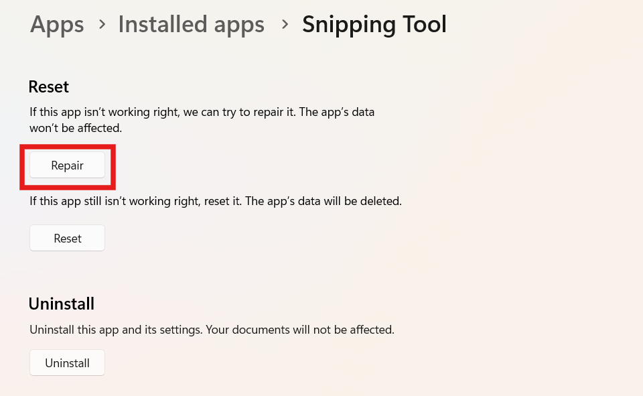Click the uninstall description text
Screen dimensions: 643x396
point(211,329)
